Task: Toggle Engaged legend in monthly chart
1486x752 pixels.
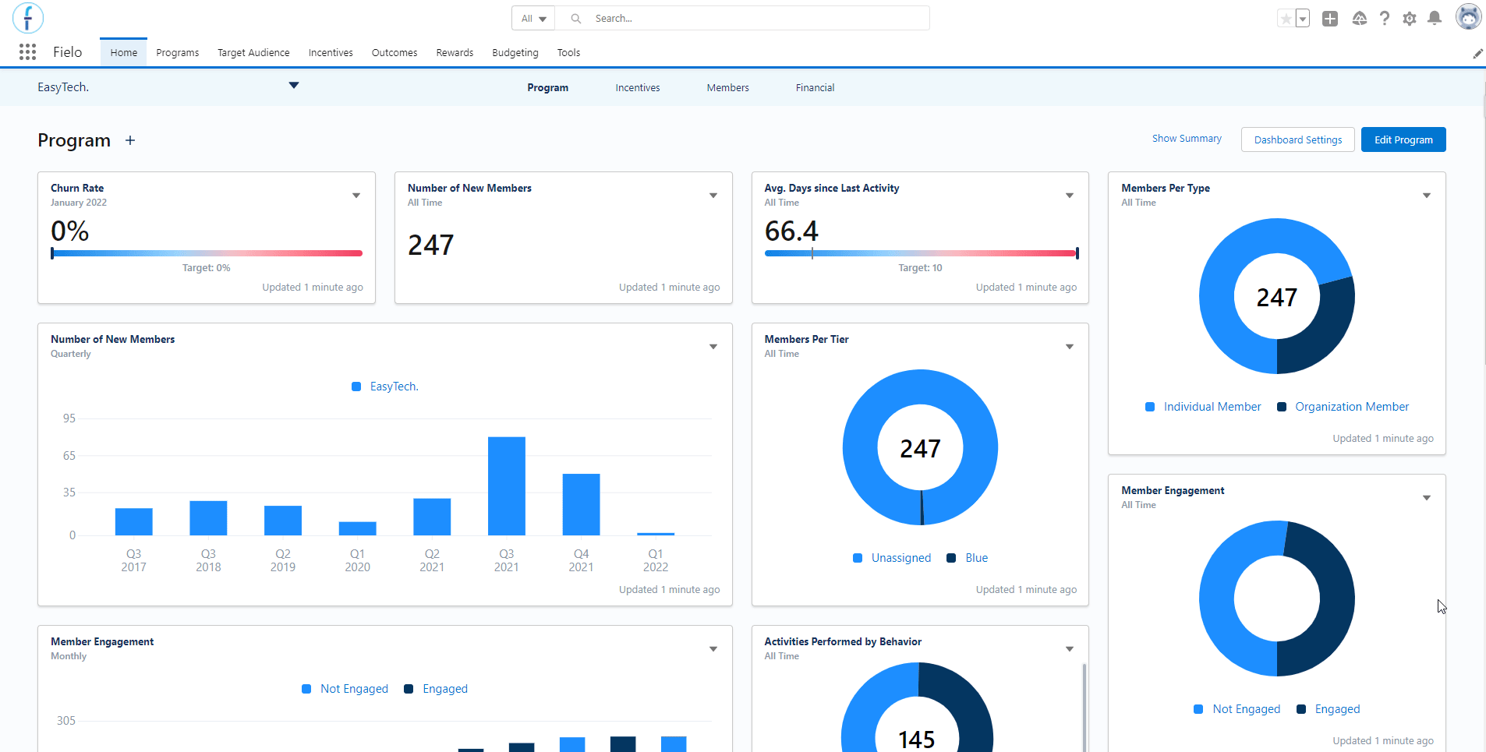Action: click(x=436, y=689)
